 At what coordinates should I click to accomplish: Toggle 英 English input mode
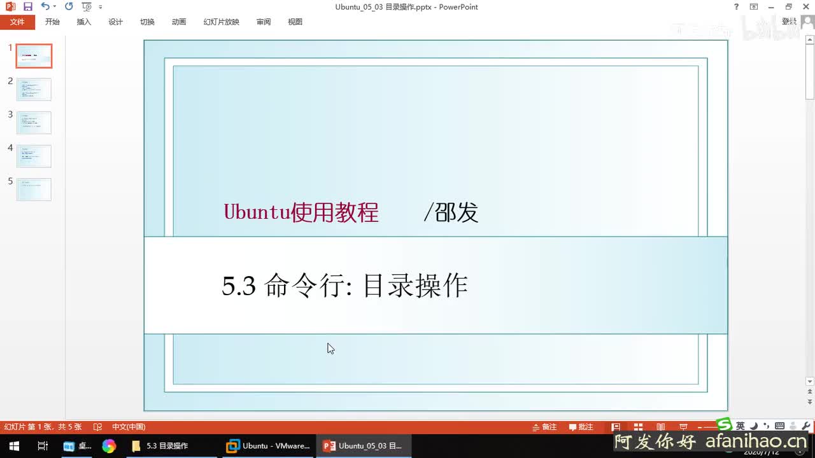click(741, 426)
